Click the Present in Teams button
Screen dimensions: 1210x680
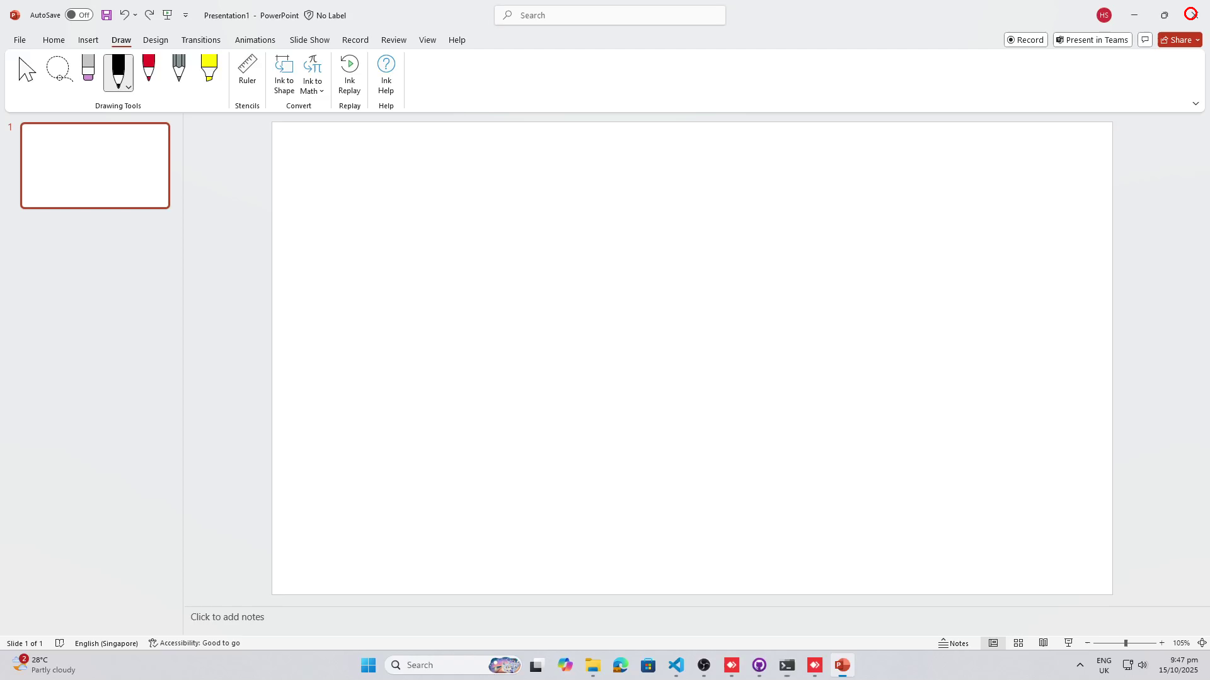[x=1092, y=40]
